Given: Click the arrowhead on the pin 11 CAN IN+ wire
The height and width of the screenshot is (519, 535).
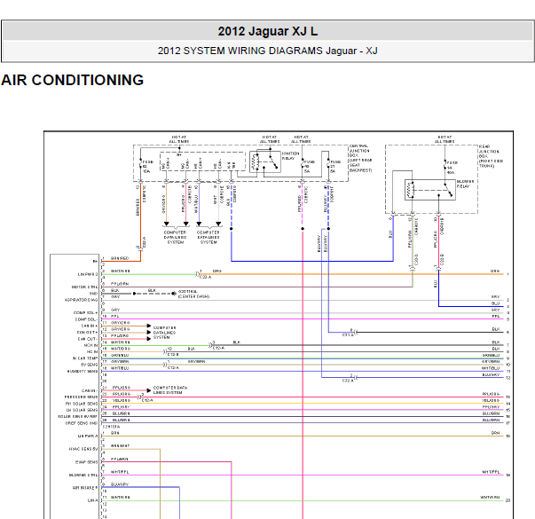Looking at the screenshot, I should [149, 326].
